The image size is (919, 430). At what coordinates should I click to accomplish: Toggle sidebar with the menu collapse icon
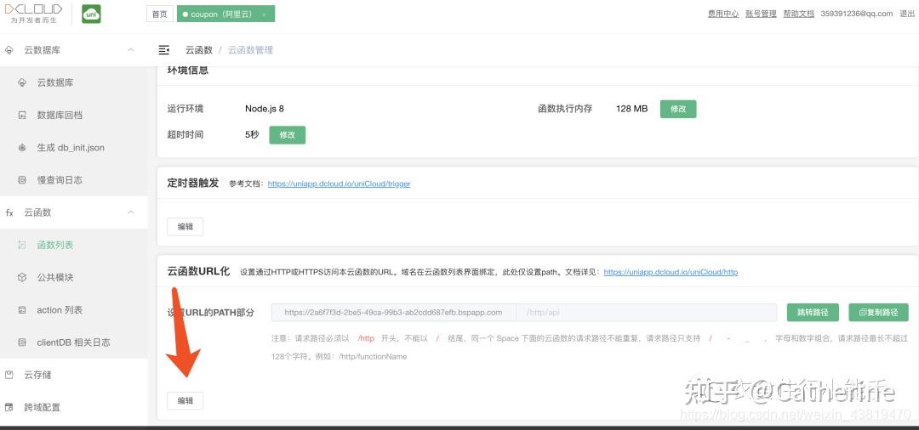click(164, 50)
